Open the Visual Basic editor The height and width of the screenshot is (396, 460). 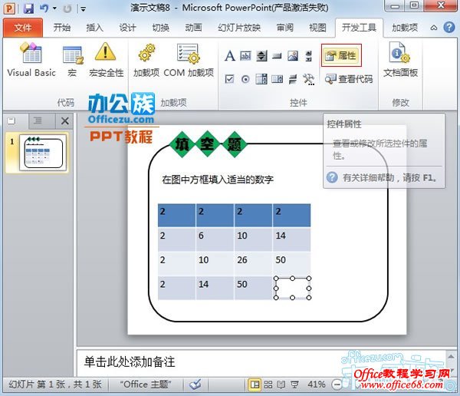click(x=31, y=60)
